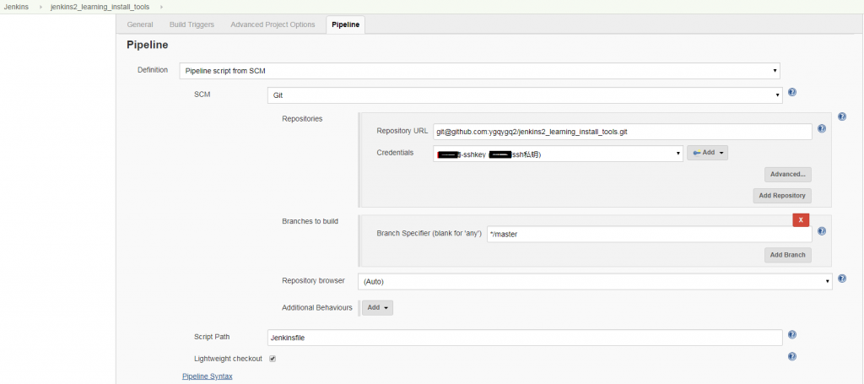
Task: Open the Repository browser (Auto) dropdown
Action: [595, 282]
